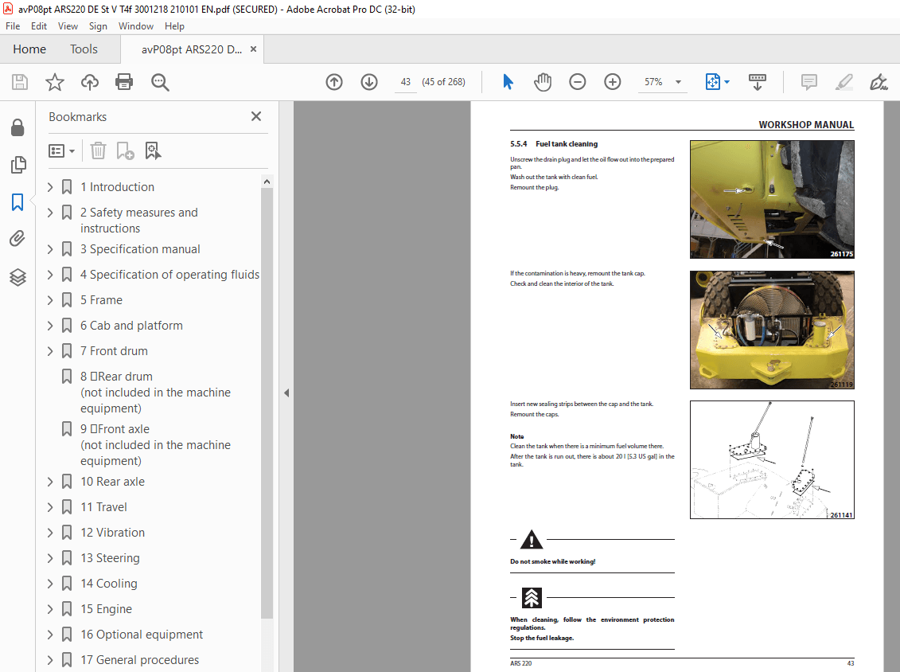Open the Window menu
The width and height of the screenshot is (900, 672).
pos(135,25)
